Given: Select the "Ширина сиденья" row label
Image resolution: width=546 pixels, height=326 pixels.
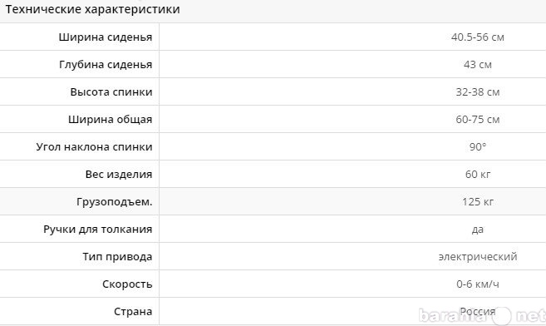Looking at the screenshot, I should (x=106, y=37).
